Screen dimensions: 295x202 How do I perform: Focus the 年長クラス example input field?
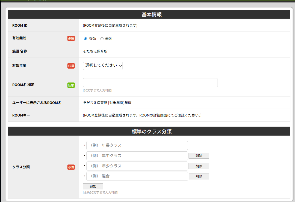coord(137,145)
